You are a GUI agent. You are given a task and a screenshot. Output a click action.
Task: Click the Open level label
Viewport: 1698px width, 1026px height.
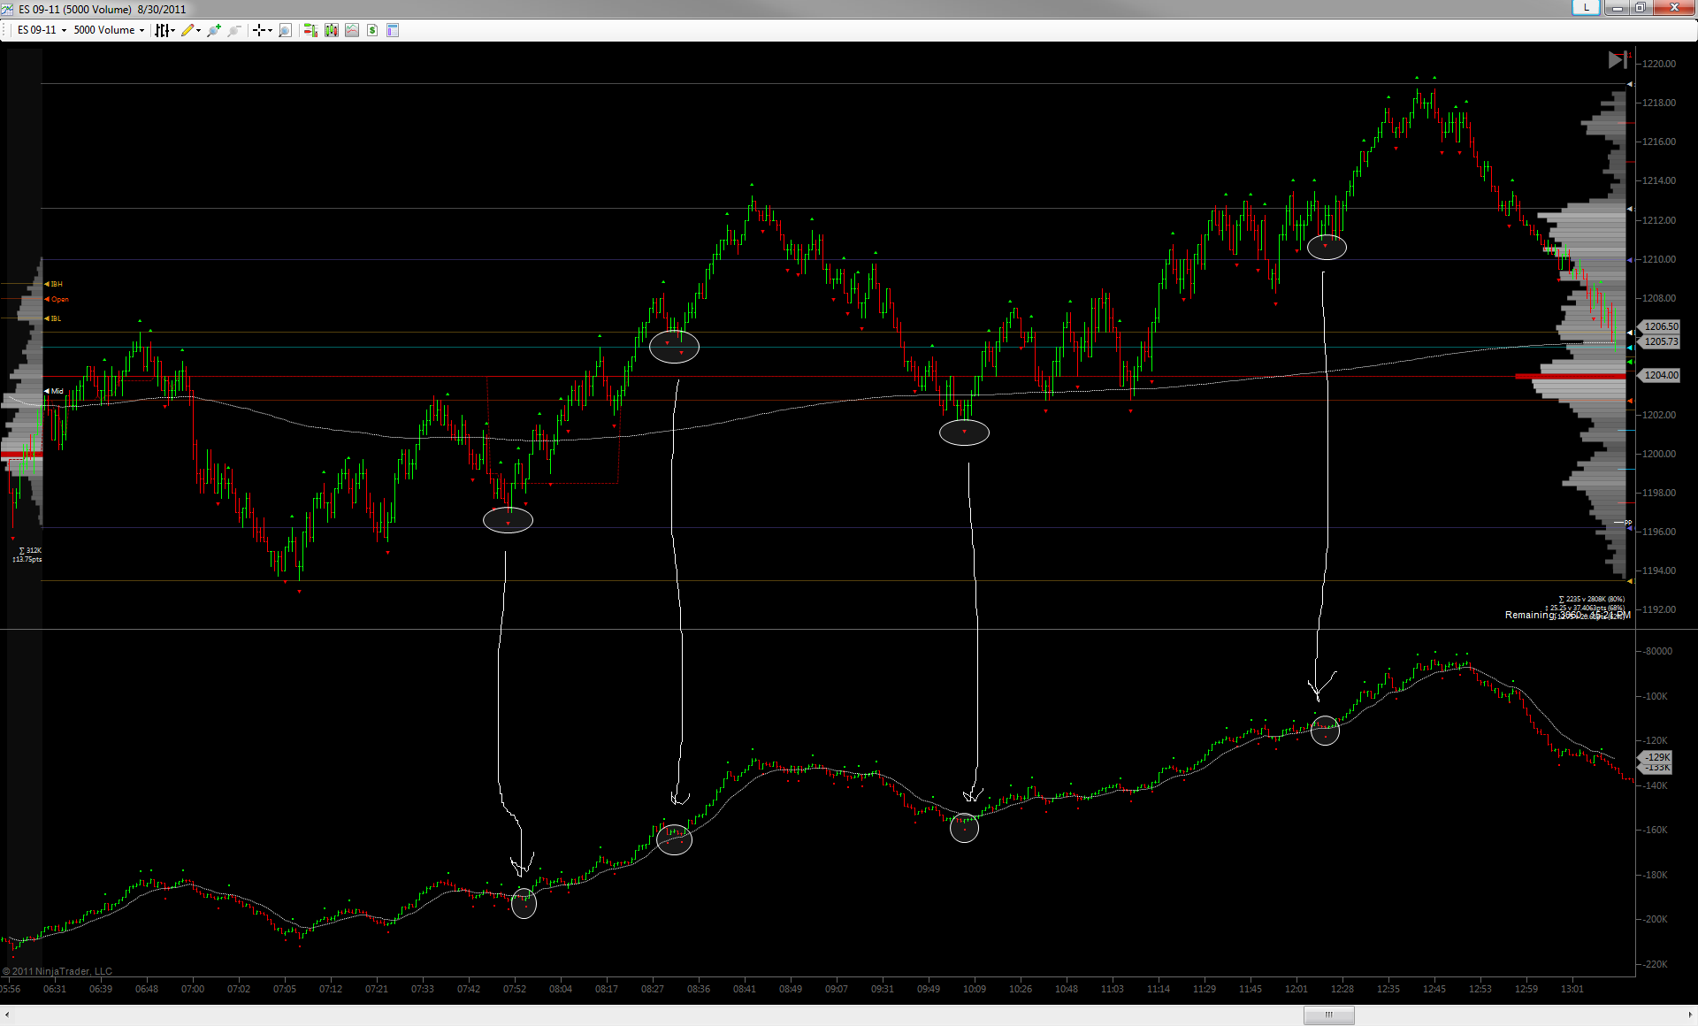coord(57,299)
